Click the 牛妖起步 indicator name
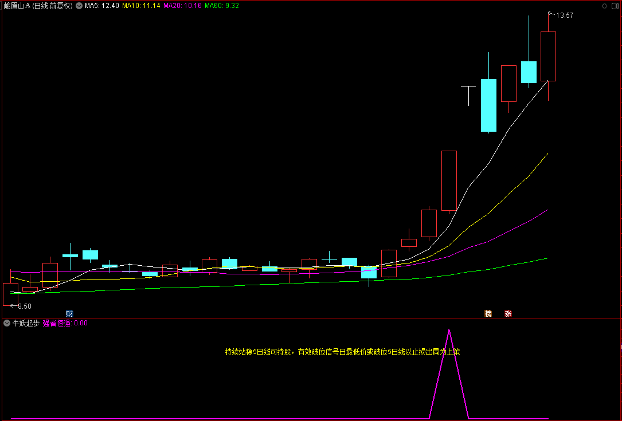The width and height of the screenshot is (622, 421). coord(26,323)
